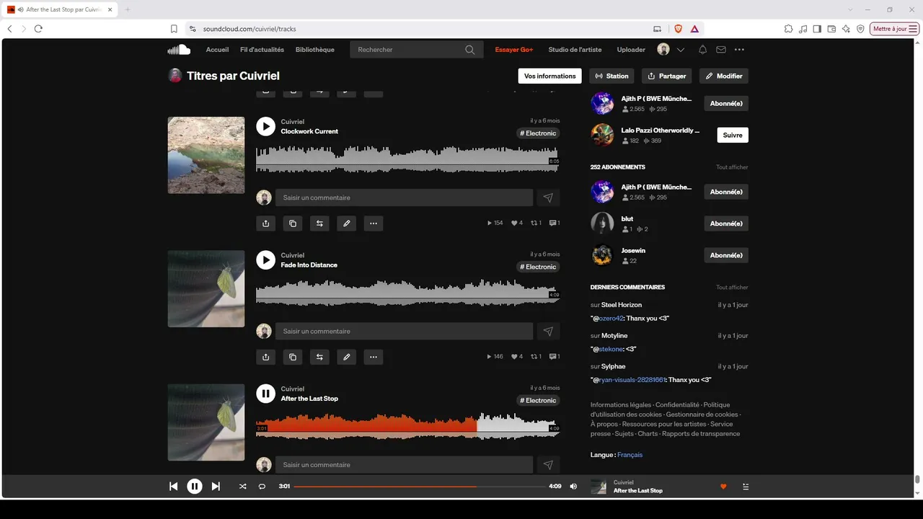The width and height of the screenshot is (923, 519).
Task: Open the header three-dots more menu
Action: coord(739,50)
